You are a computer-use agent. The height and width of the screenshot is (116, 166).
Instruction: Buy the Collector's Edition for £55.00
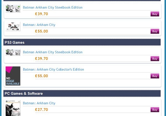[x=155, y=76]
